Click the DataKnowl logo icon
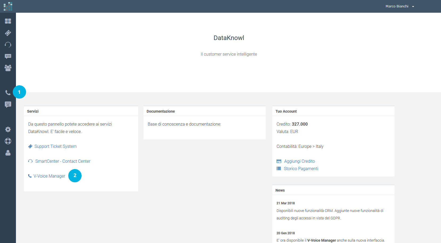Viewport: 441px width, 243px height. tap(8, 6)
